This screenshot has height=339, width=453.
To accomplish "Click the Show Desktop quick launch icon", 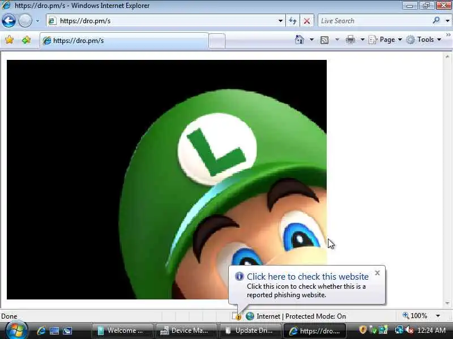I will (54, 331).
